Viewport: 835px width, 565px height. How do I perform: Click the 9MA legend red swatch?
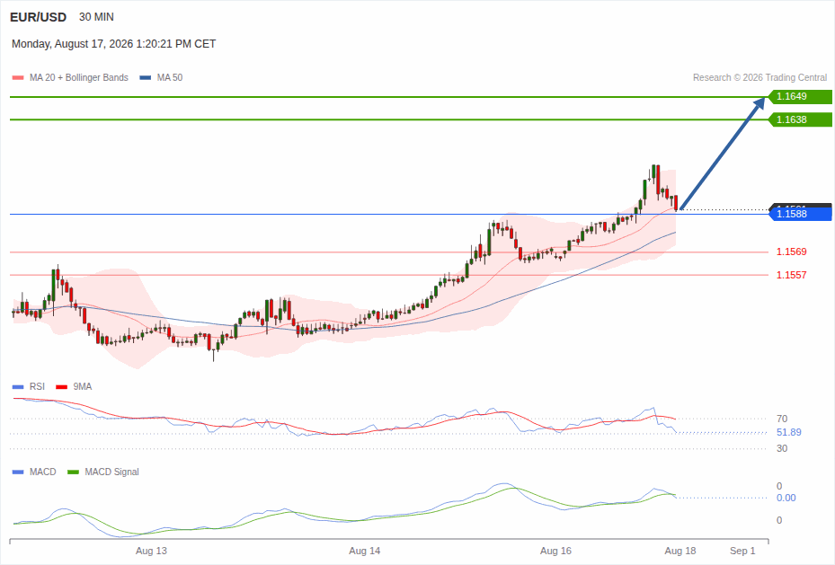click(x=62, y=387)
